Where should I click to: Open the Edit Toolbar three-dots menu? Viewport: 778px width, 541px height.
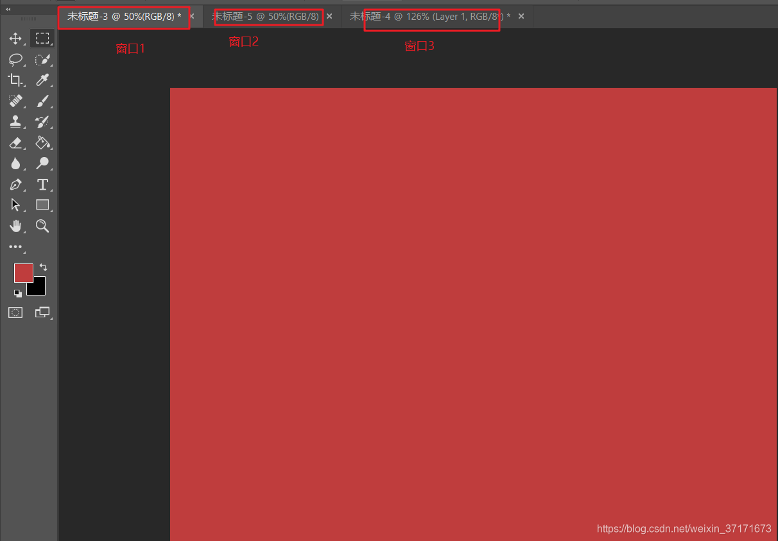click(15, 247)
